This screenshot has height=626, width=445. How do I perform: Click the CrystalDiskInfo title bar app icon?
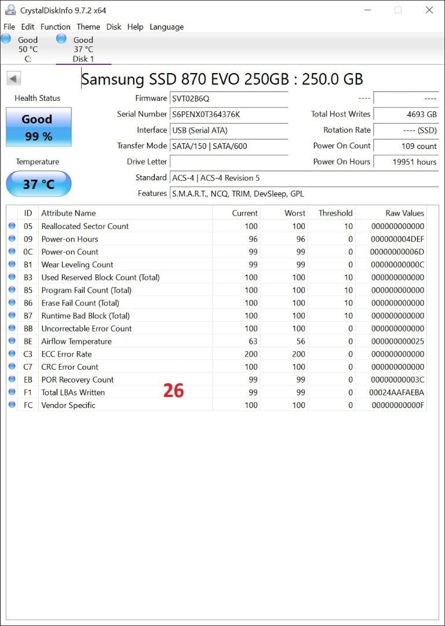[10, 10]
